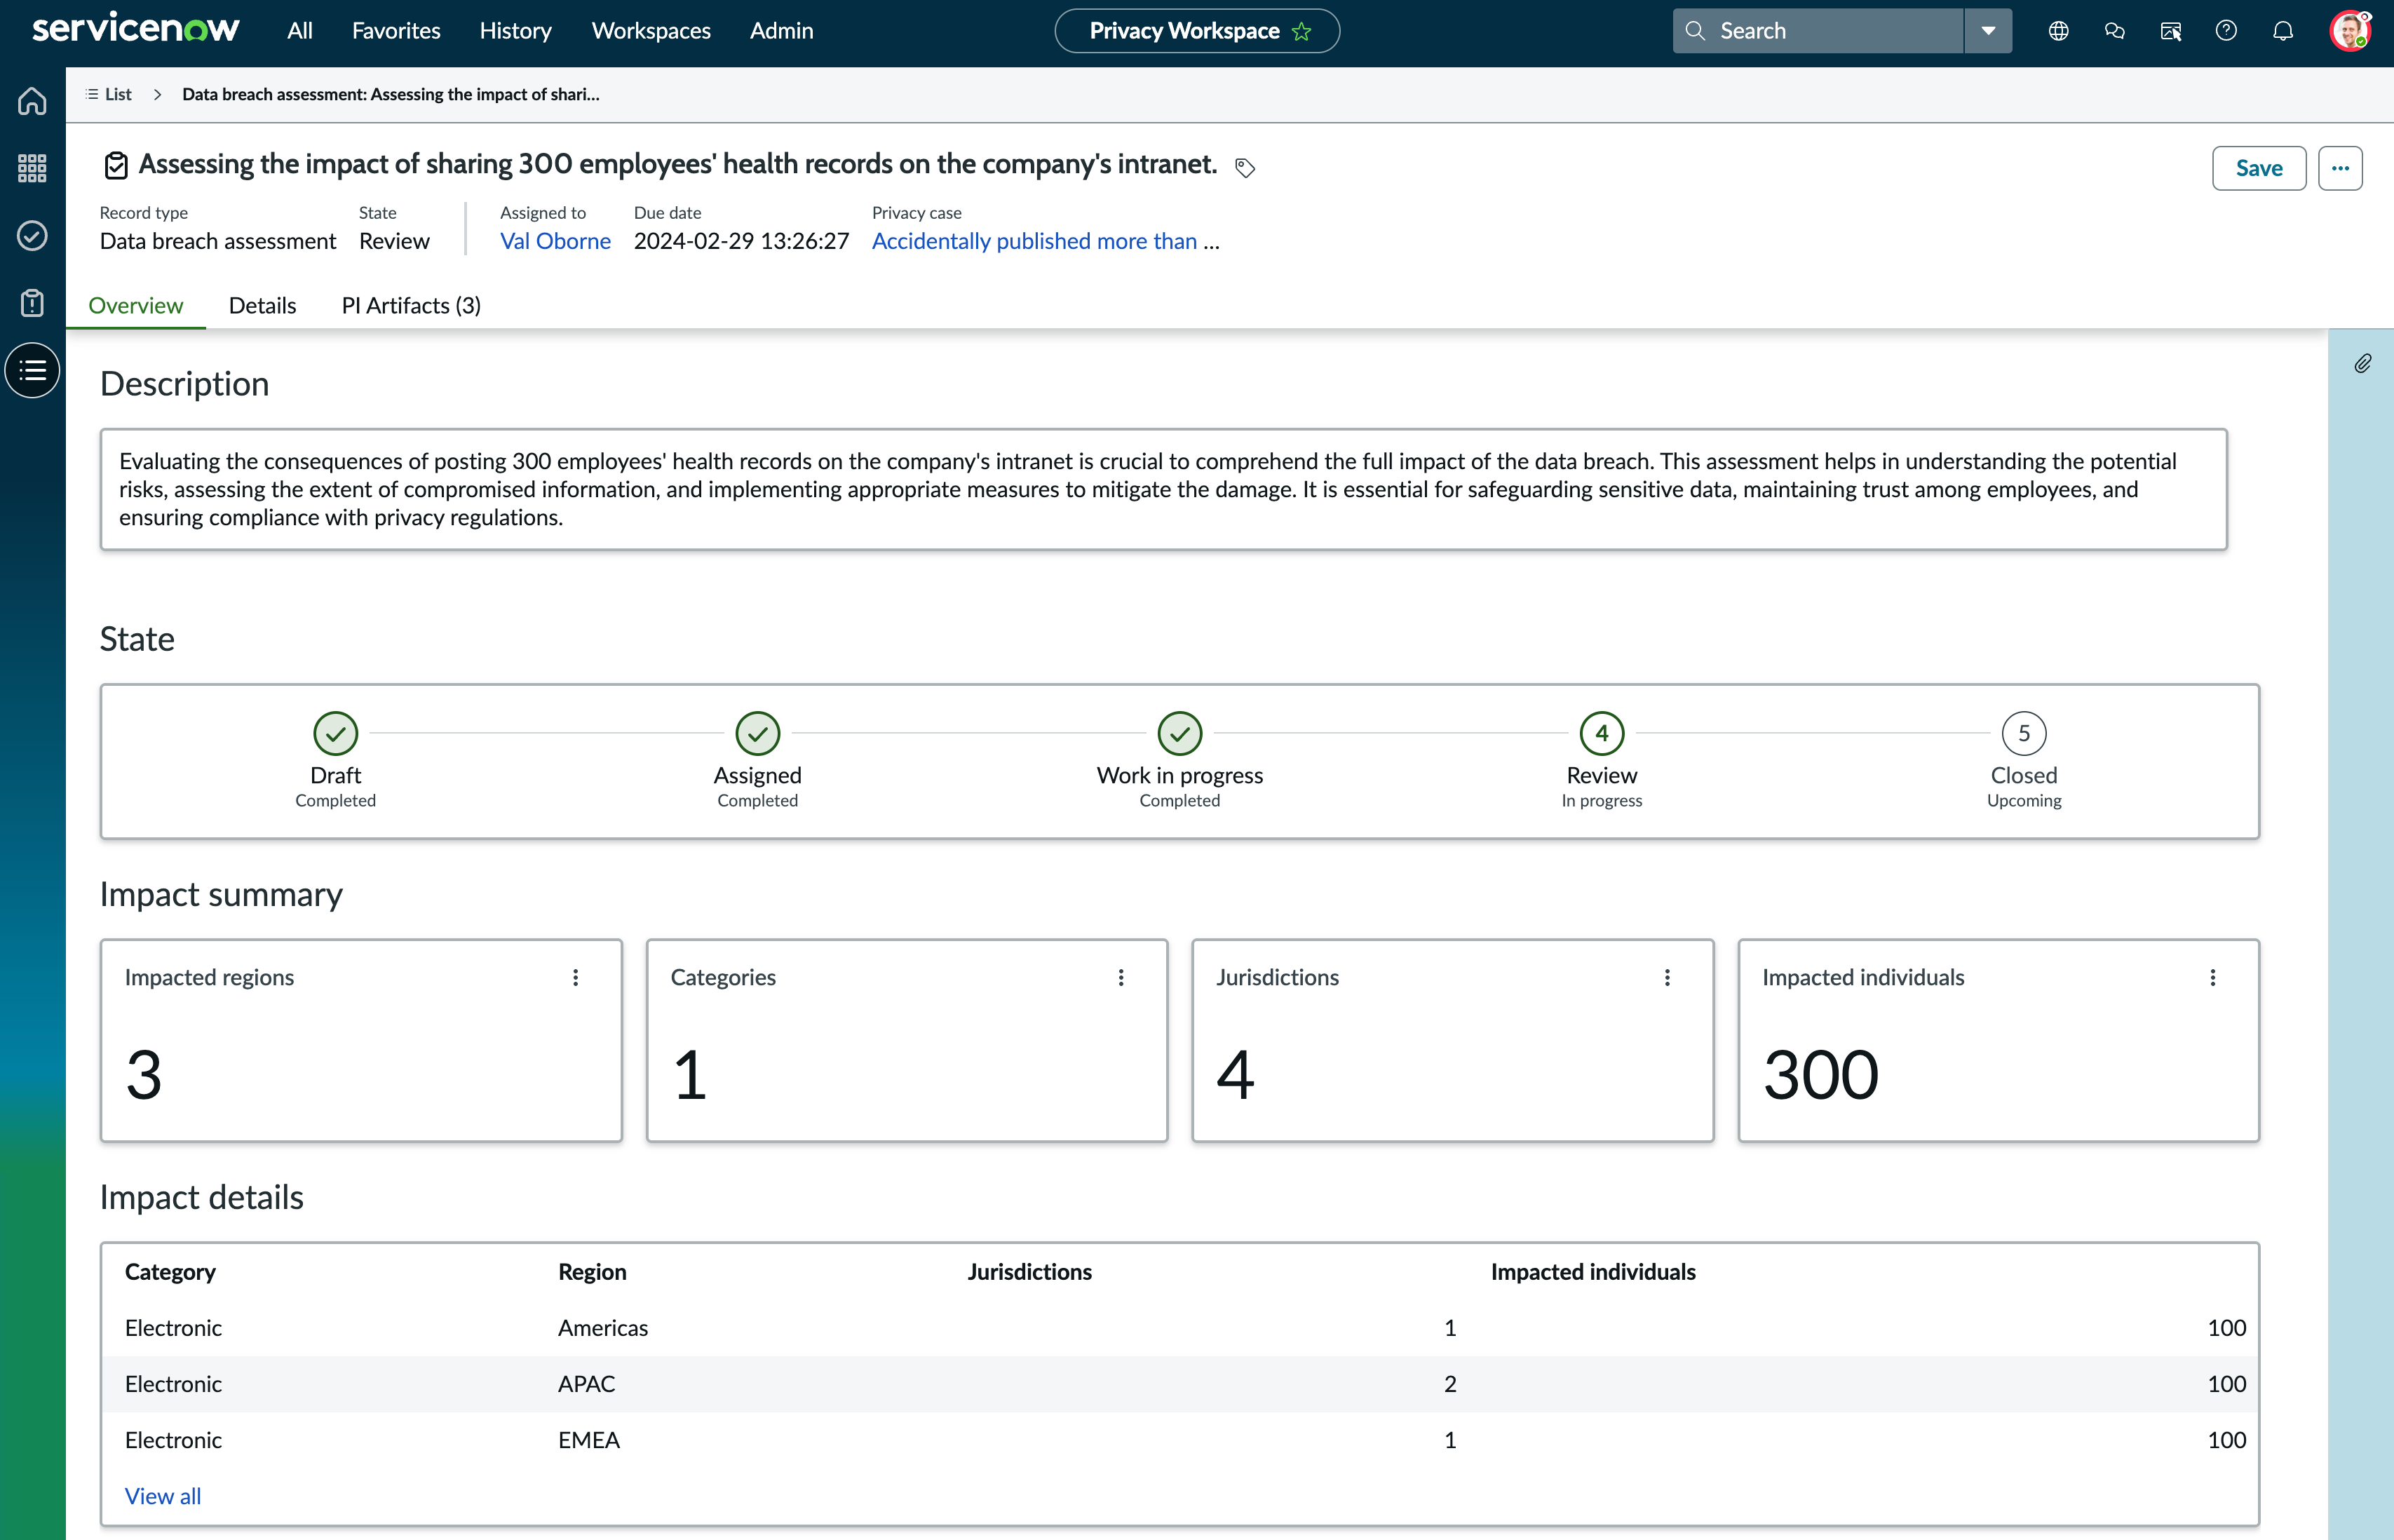Open the Val Oborne assignee link
The width and height of the screenshot is (2394, 1540).
555,241
